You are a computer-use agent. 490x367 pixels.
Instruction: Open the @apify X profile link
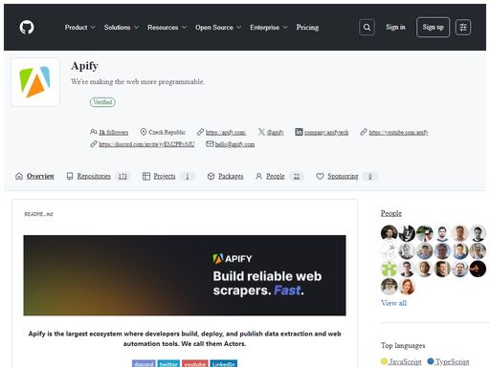pyautogui.click(x=275, y=132)
